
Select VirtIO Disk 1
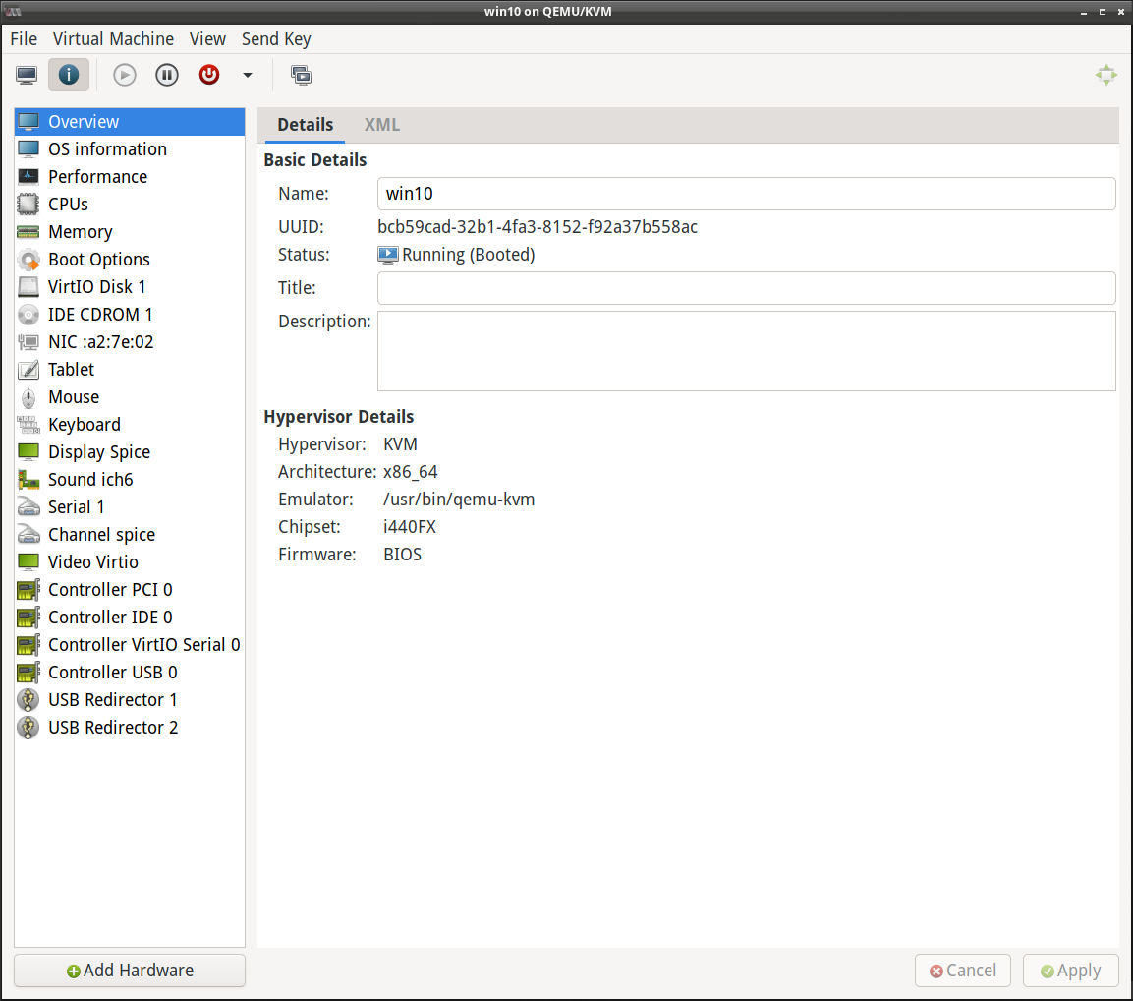point(130,286)
